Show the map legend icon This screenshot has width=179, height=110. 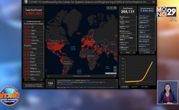point(112,8)
